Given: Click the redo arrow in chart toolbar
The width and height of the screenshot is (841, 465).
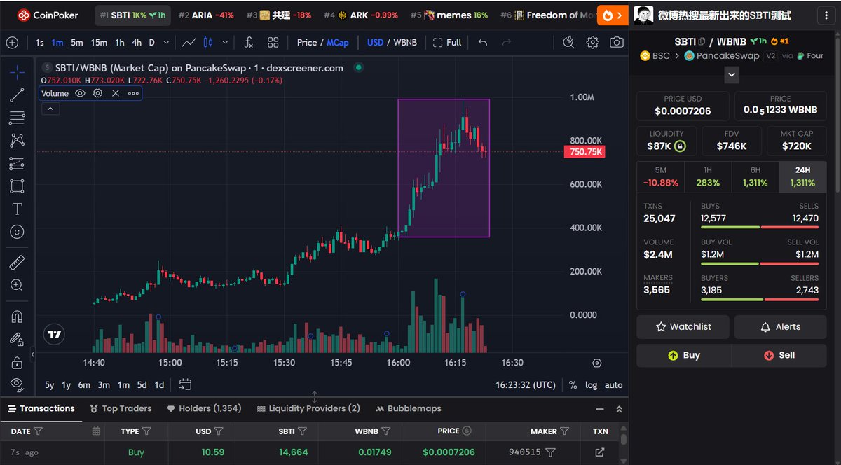Looking at the screenshot, I should point(506,42).
